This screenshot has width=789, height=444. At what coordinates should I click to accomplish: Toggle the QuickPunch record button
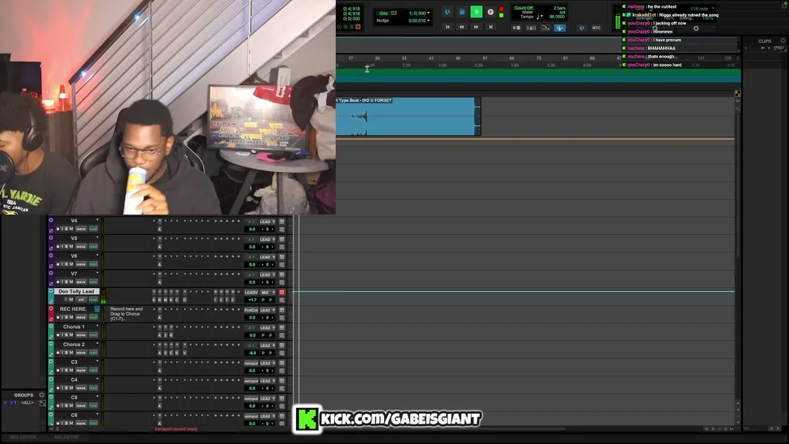(490, 12)
